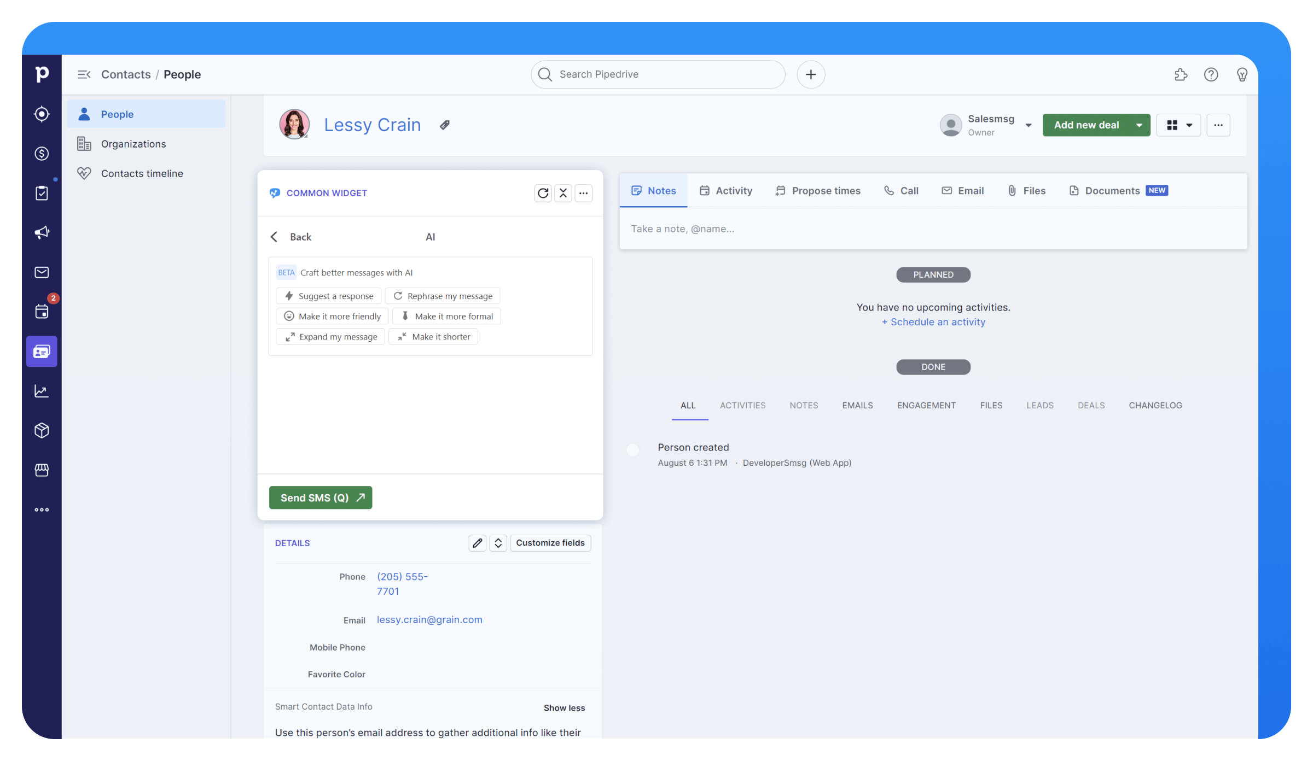Viewport: 1313px width, 761px height.
Task: Switch to the Propose times tab
Action: 817,191
